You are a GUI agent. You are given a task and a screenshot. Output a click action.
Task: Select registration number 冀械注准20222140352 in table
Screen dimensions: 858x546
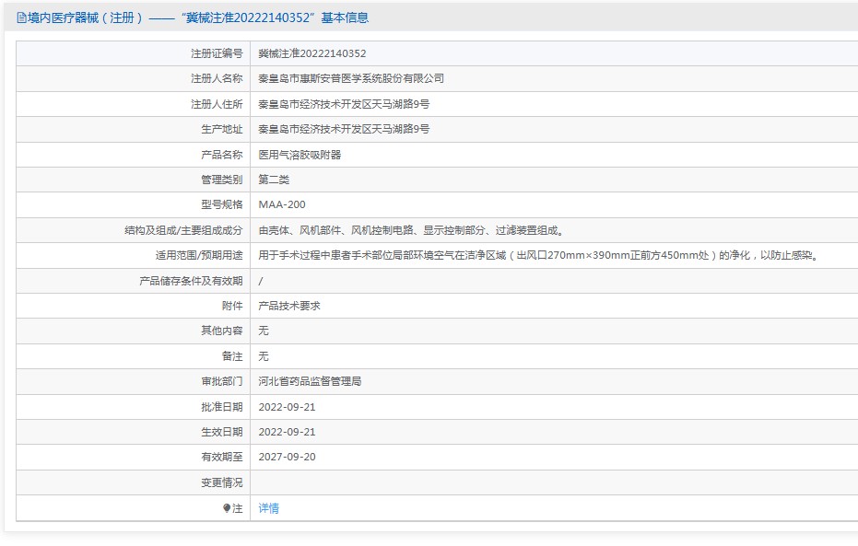(311, 53)
